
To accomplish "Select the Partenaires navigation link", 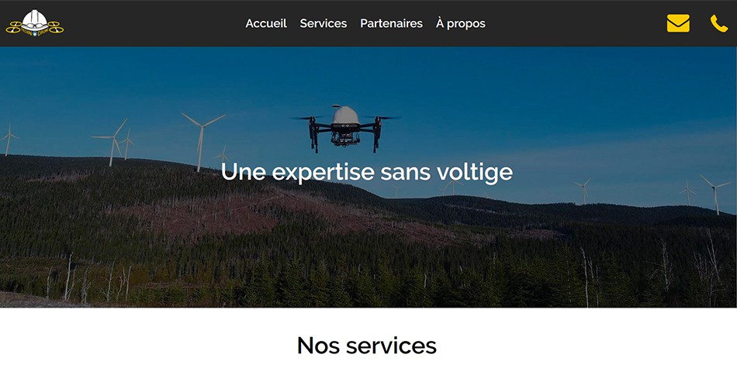I will [391, 23].
